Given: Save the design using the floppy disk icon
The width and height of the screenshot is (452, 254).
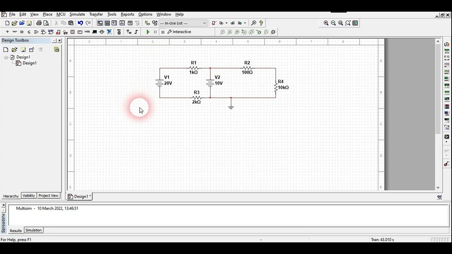Looking at the screenshot, I should [29, 23].
